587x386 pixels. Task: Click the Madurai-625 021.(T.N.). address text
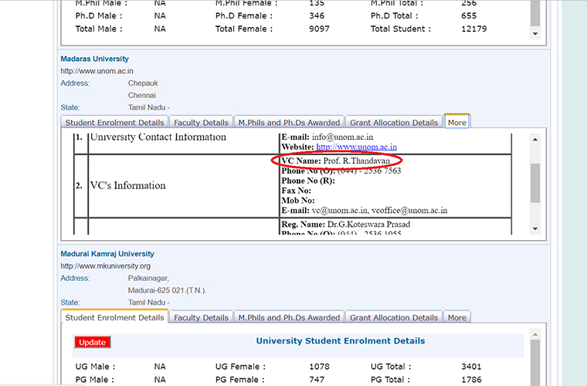(x=167, y=290)
